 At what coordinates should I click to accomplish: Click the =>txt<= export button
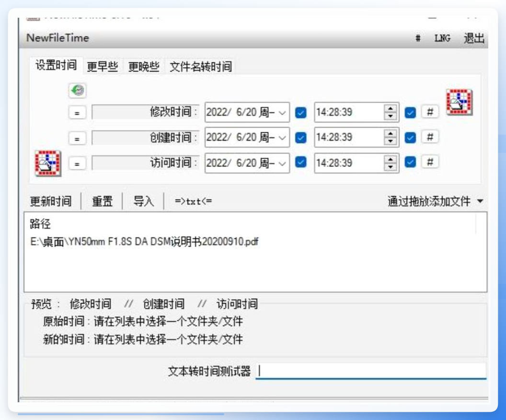[x=193, y=201]
